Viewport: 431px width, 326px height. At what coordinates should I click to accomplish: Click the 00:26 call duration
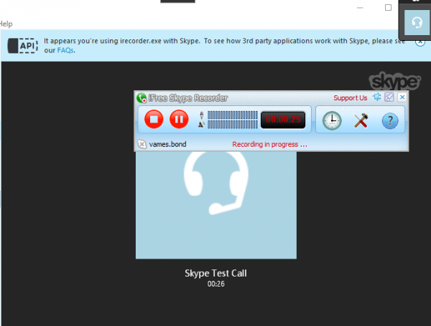point(216,284)
